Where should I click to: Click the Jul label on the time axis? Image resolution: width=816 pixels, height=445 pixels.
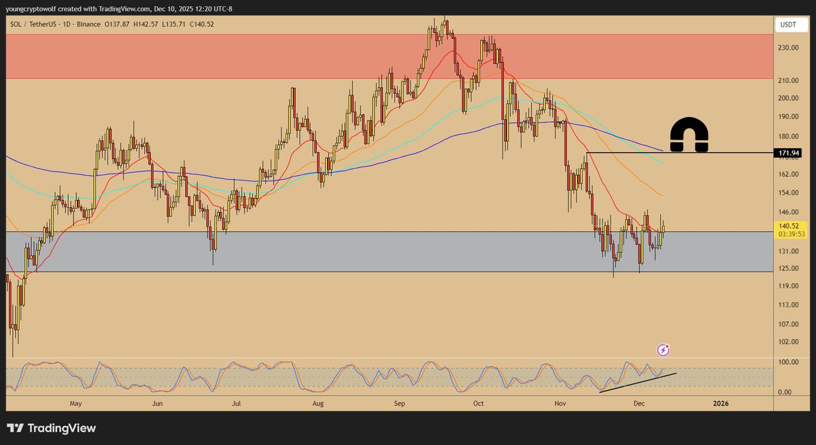tap(236, 403)
